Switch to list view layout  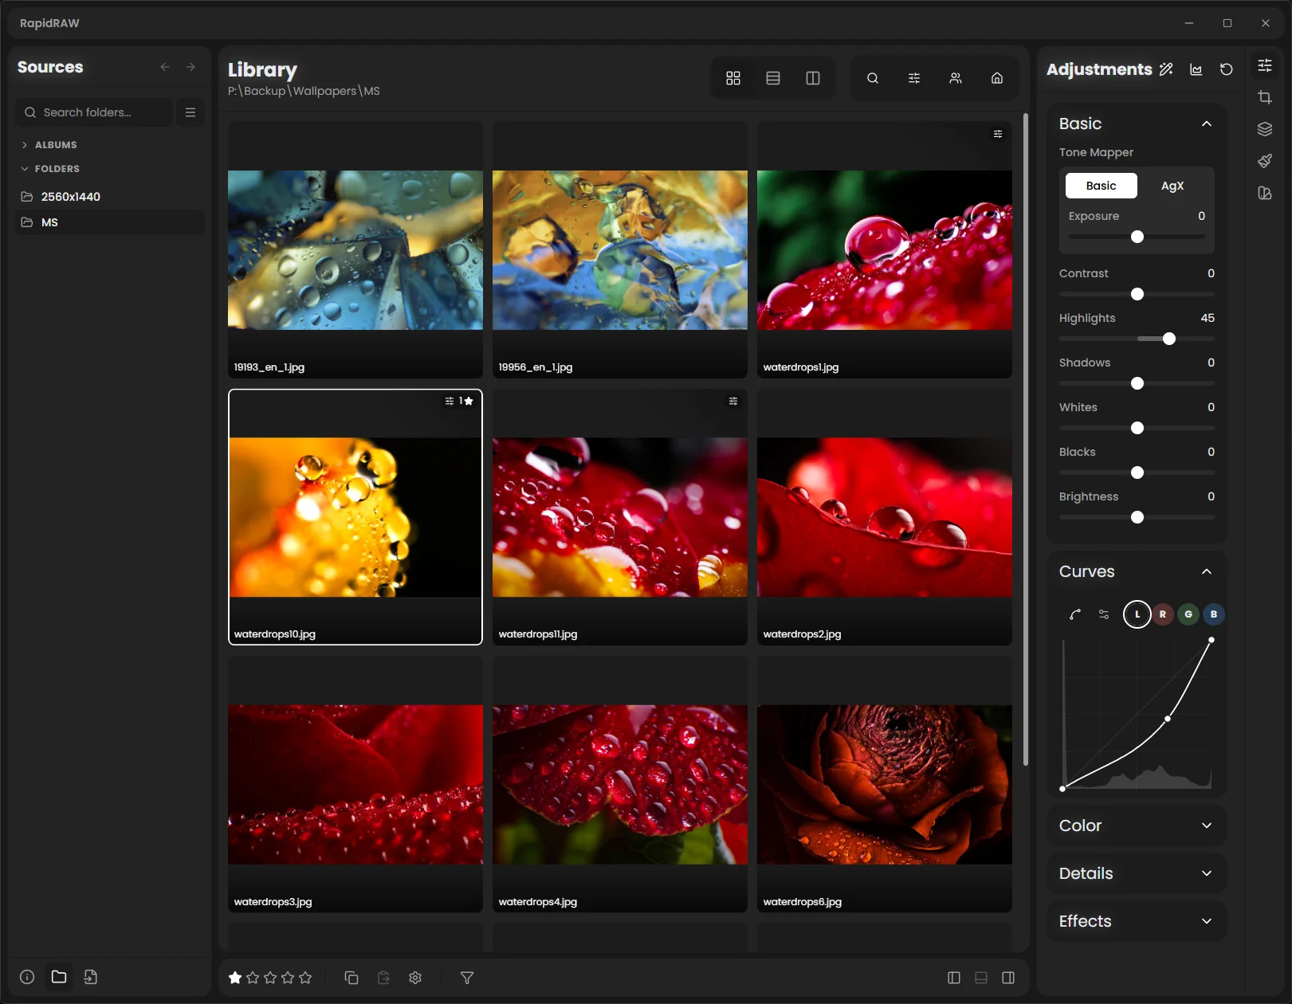click(773, 78)
